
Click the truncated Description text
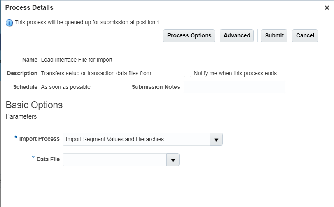pyautogui.click(x=99, y=73)
